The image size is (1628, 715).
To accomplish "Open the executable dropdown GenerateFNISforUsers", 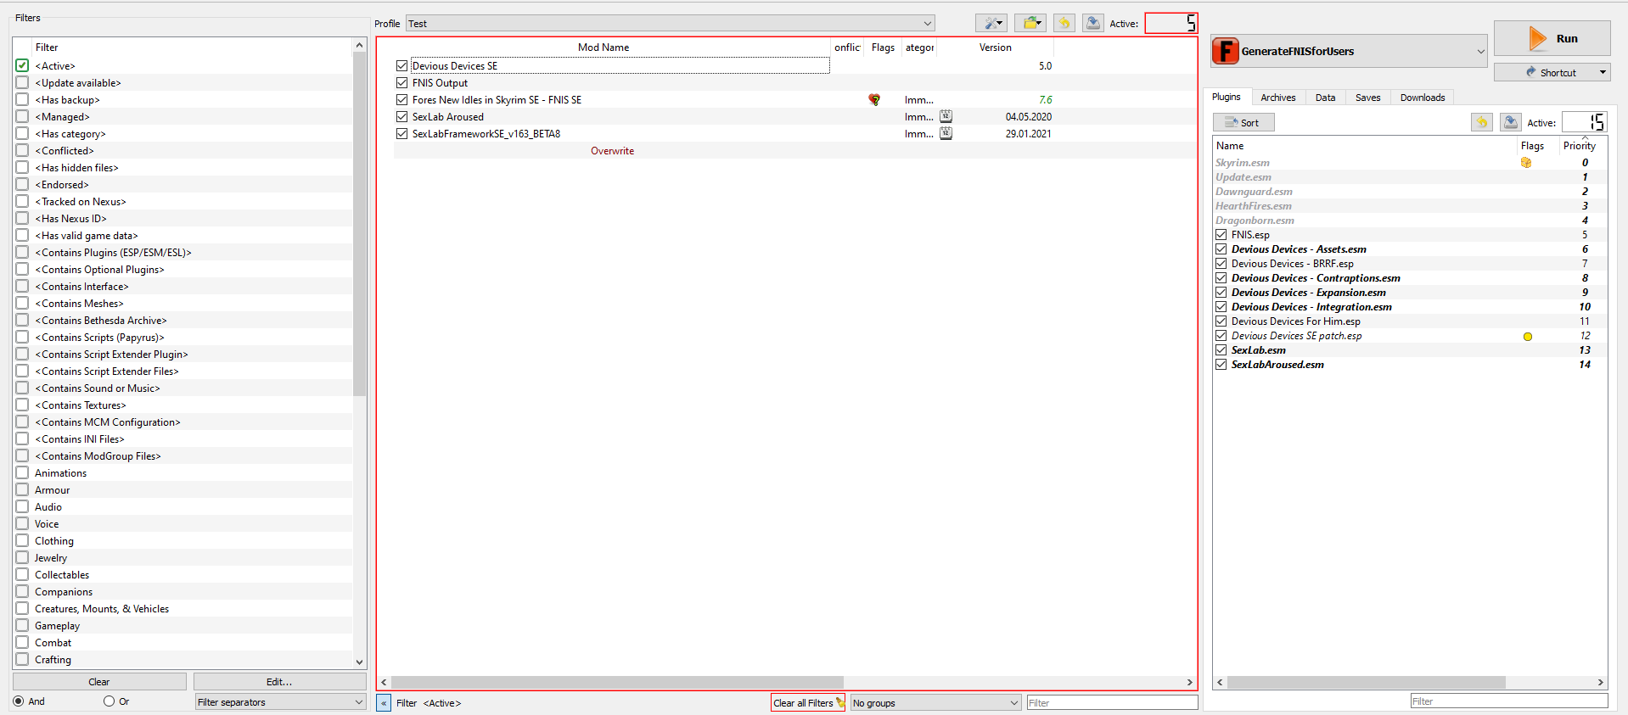I will (1350, 51).
